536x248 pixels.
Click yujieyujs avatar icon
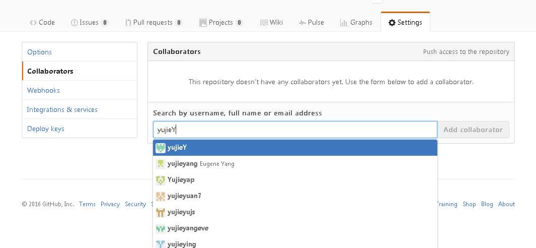[161, 212]
